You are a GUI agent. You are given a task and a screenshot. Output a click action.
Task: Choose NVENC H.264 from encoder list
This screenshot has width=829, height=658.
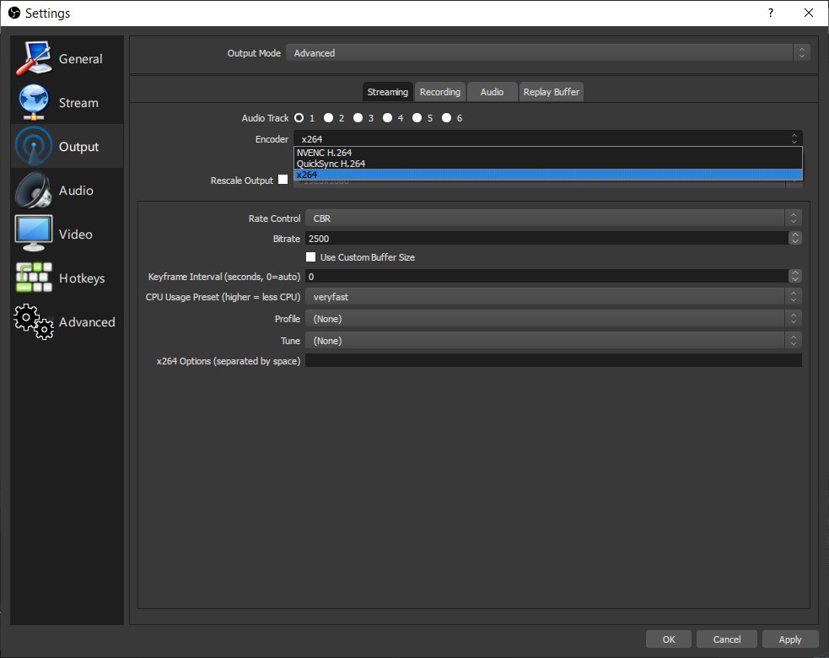pyautogui.click(x=324, y=153)
